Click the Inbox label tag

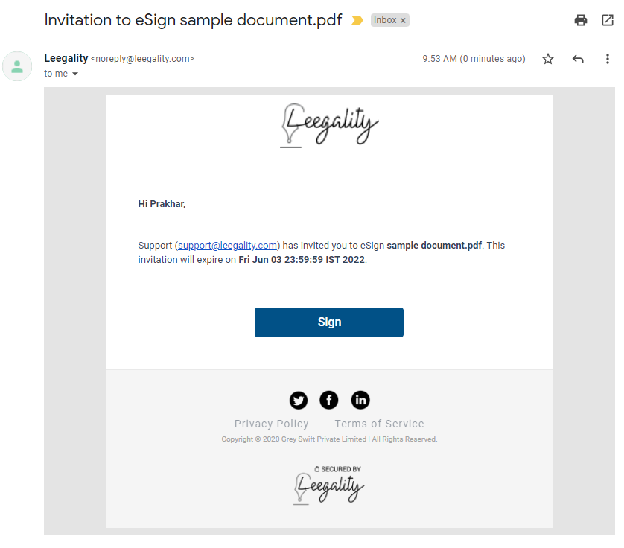[x=385, y=20]
